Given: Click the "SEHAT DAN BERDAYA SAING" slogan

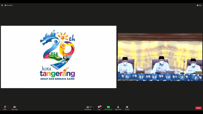Looking at the screenshot, I should click(x=57, y=79).
